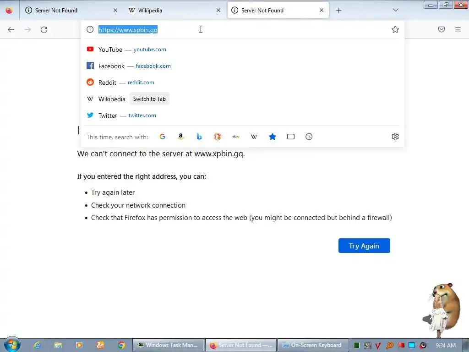Click the Firefox logo icon in title bar
Screen dimensions: 469x352
9,10
